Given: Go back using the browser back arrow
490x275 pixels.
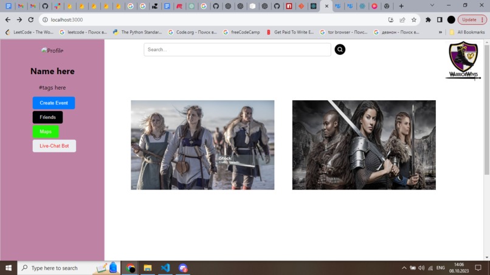Looking at the screenshot, I should [x=8, y=19].
